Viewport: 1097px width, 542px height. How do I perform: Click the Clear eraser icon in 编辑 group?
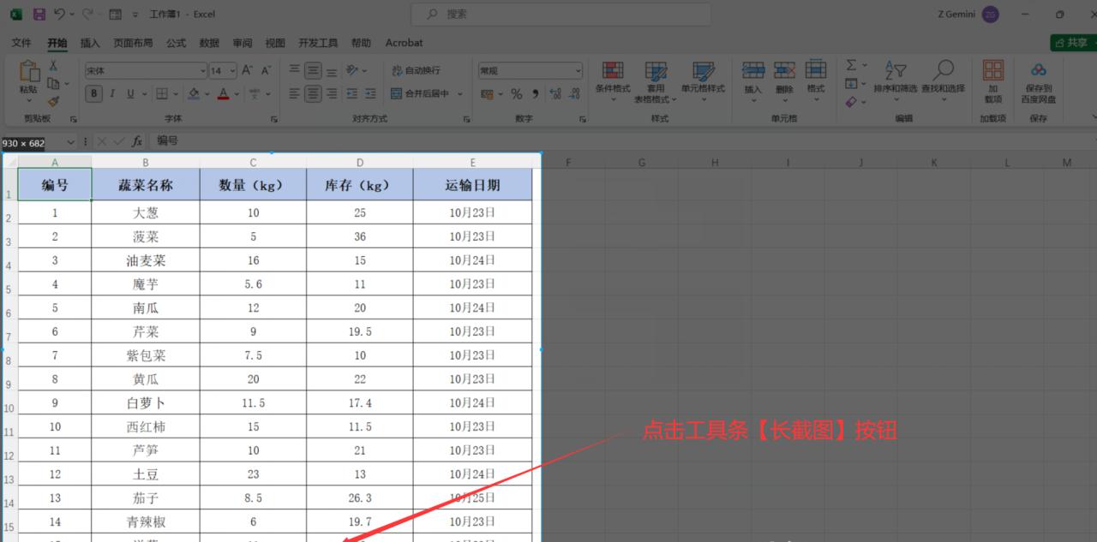(x=851, y=101)
